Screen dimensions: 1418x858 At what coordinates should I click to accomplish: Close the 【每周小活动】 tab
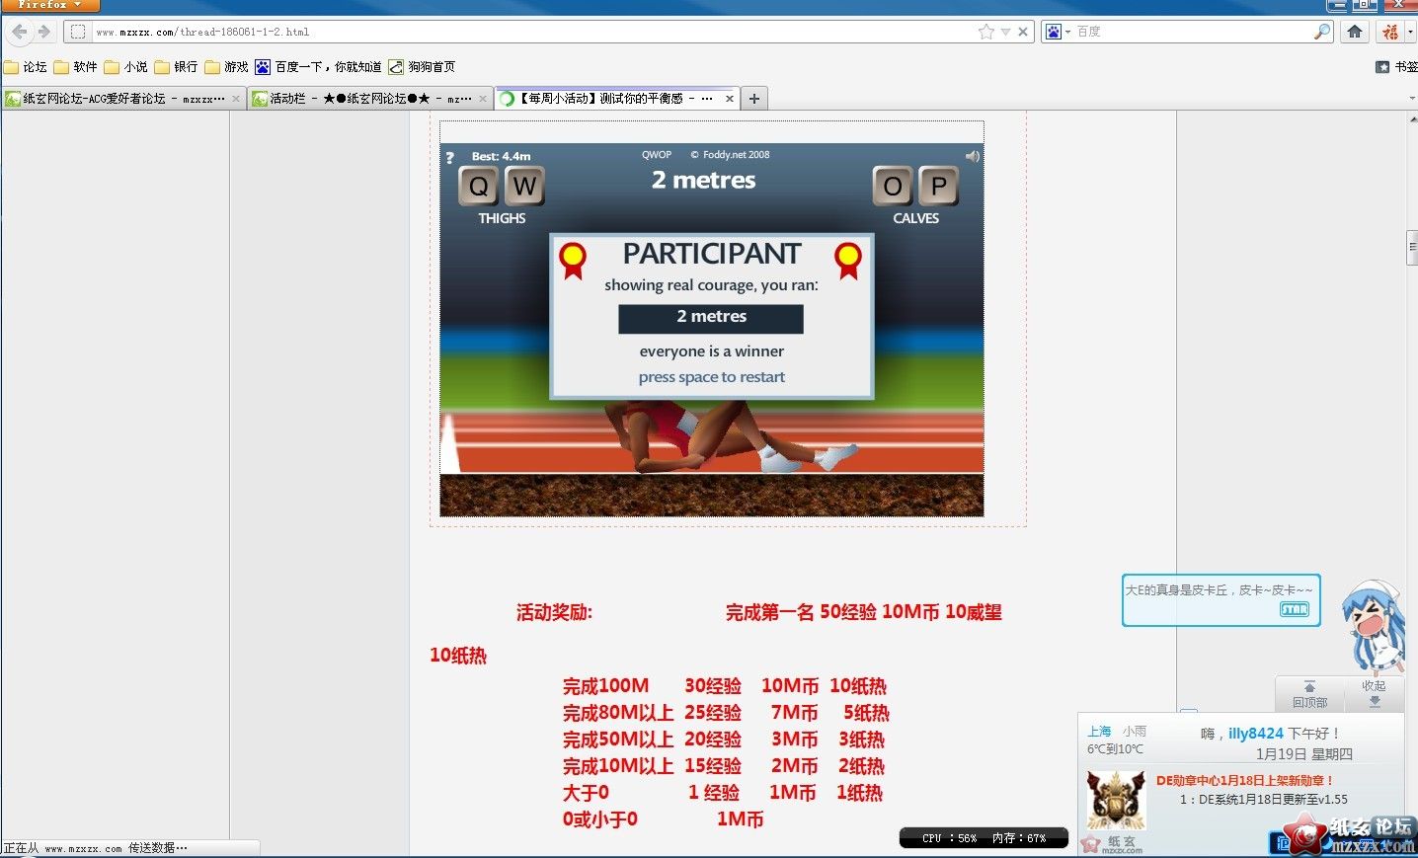(730, 99)
